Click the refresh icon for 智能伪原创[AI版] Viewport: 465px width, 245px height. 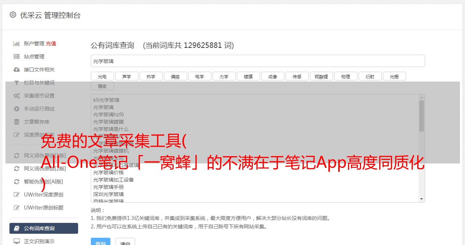pyautogui.click(x=17, y=182)
